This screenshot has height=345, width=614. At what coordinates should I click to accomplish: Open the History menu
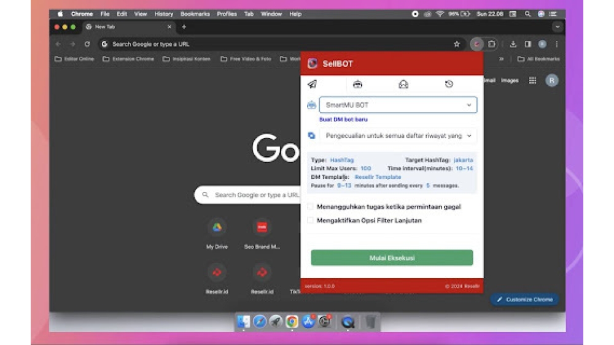(x=164, y=13)
